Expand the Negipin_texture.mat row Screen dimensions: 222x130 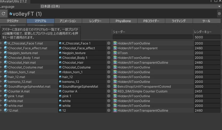1,53
